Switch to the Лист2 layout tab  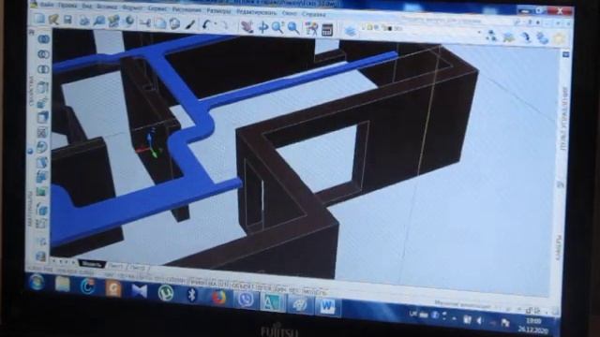138,268
